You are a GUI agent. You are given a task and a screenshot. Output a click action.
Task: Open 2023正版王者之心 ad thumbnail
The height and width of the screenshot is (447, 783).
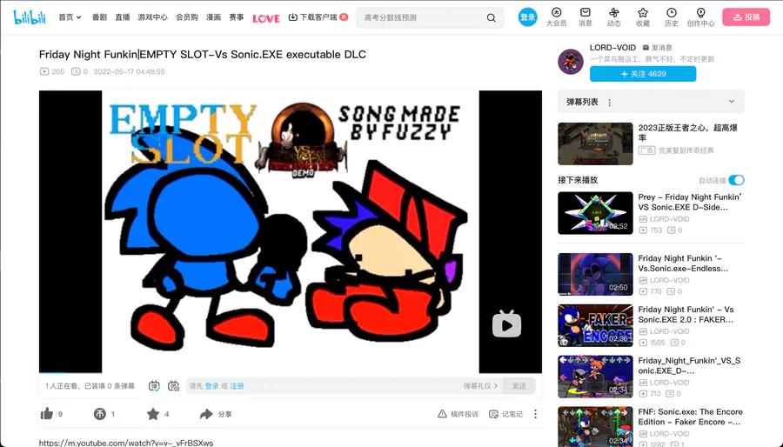tap(595, 143)
